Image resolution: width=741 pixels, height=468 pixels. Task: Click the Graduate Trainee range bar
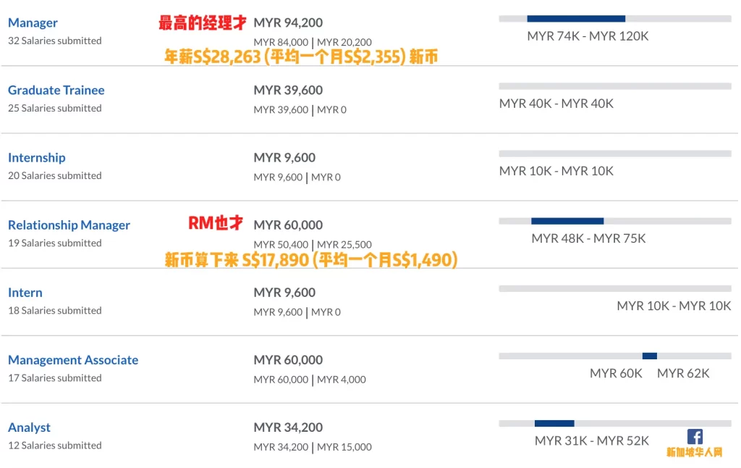(615, 86)
